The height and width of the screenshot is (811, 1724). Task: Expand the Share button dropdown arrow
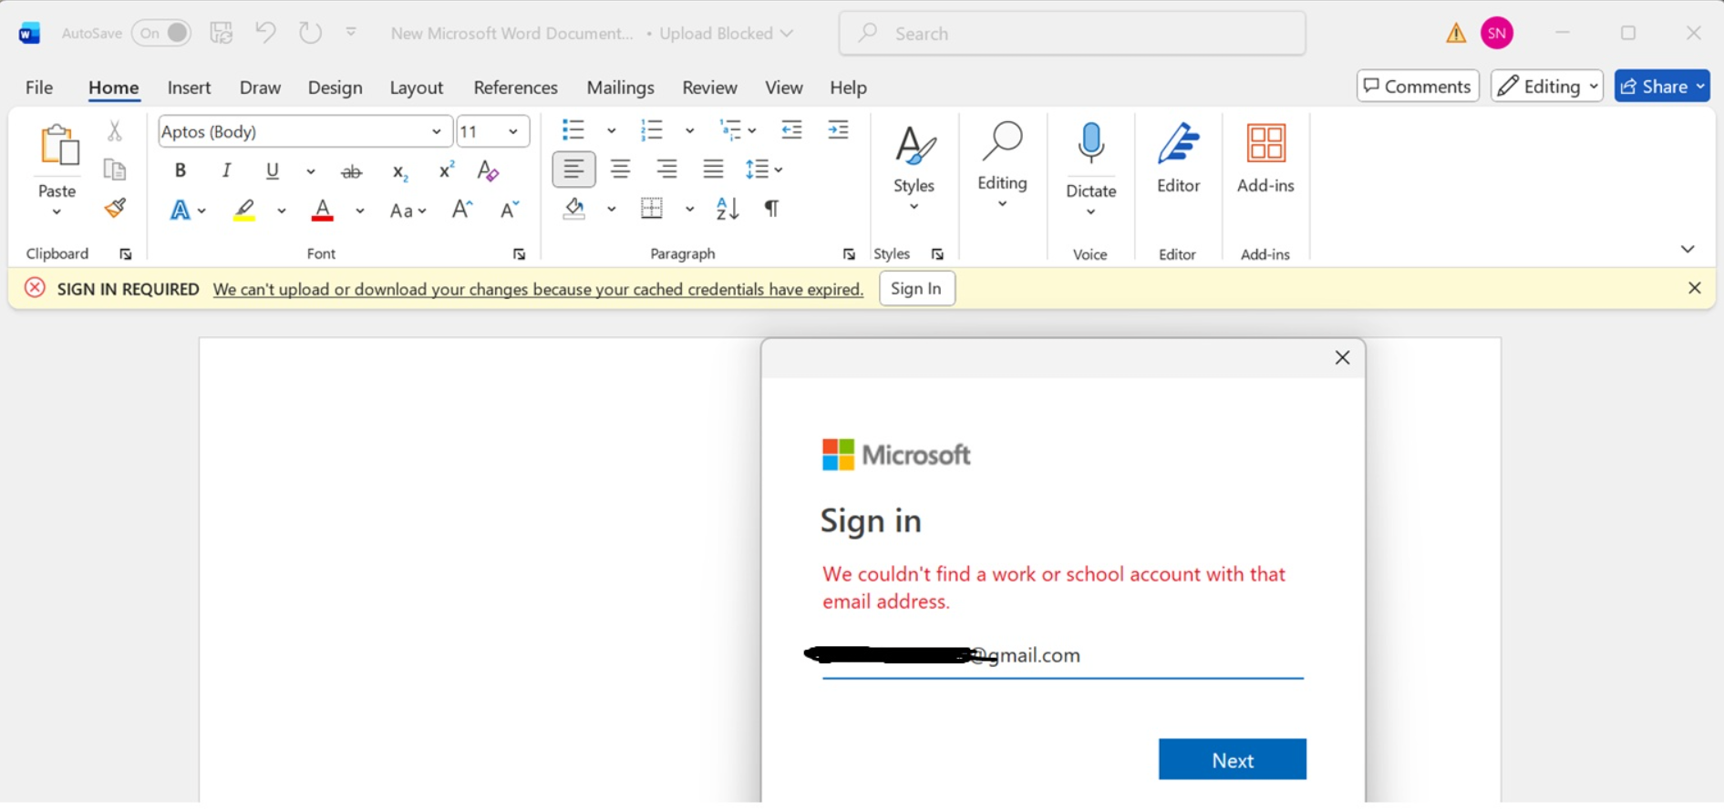pyautogui.click(x=1700, y=87)
